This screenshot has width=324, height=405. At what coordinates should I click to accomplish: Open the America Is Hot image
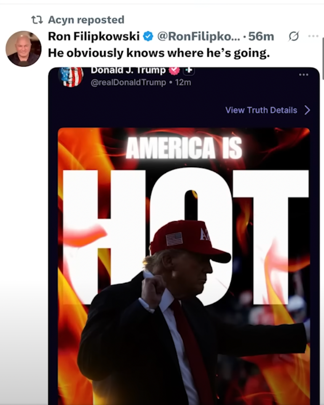(x=184, y=266)
